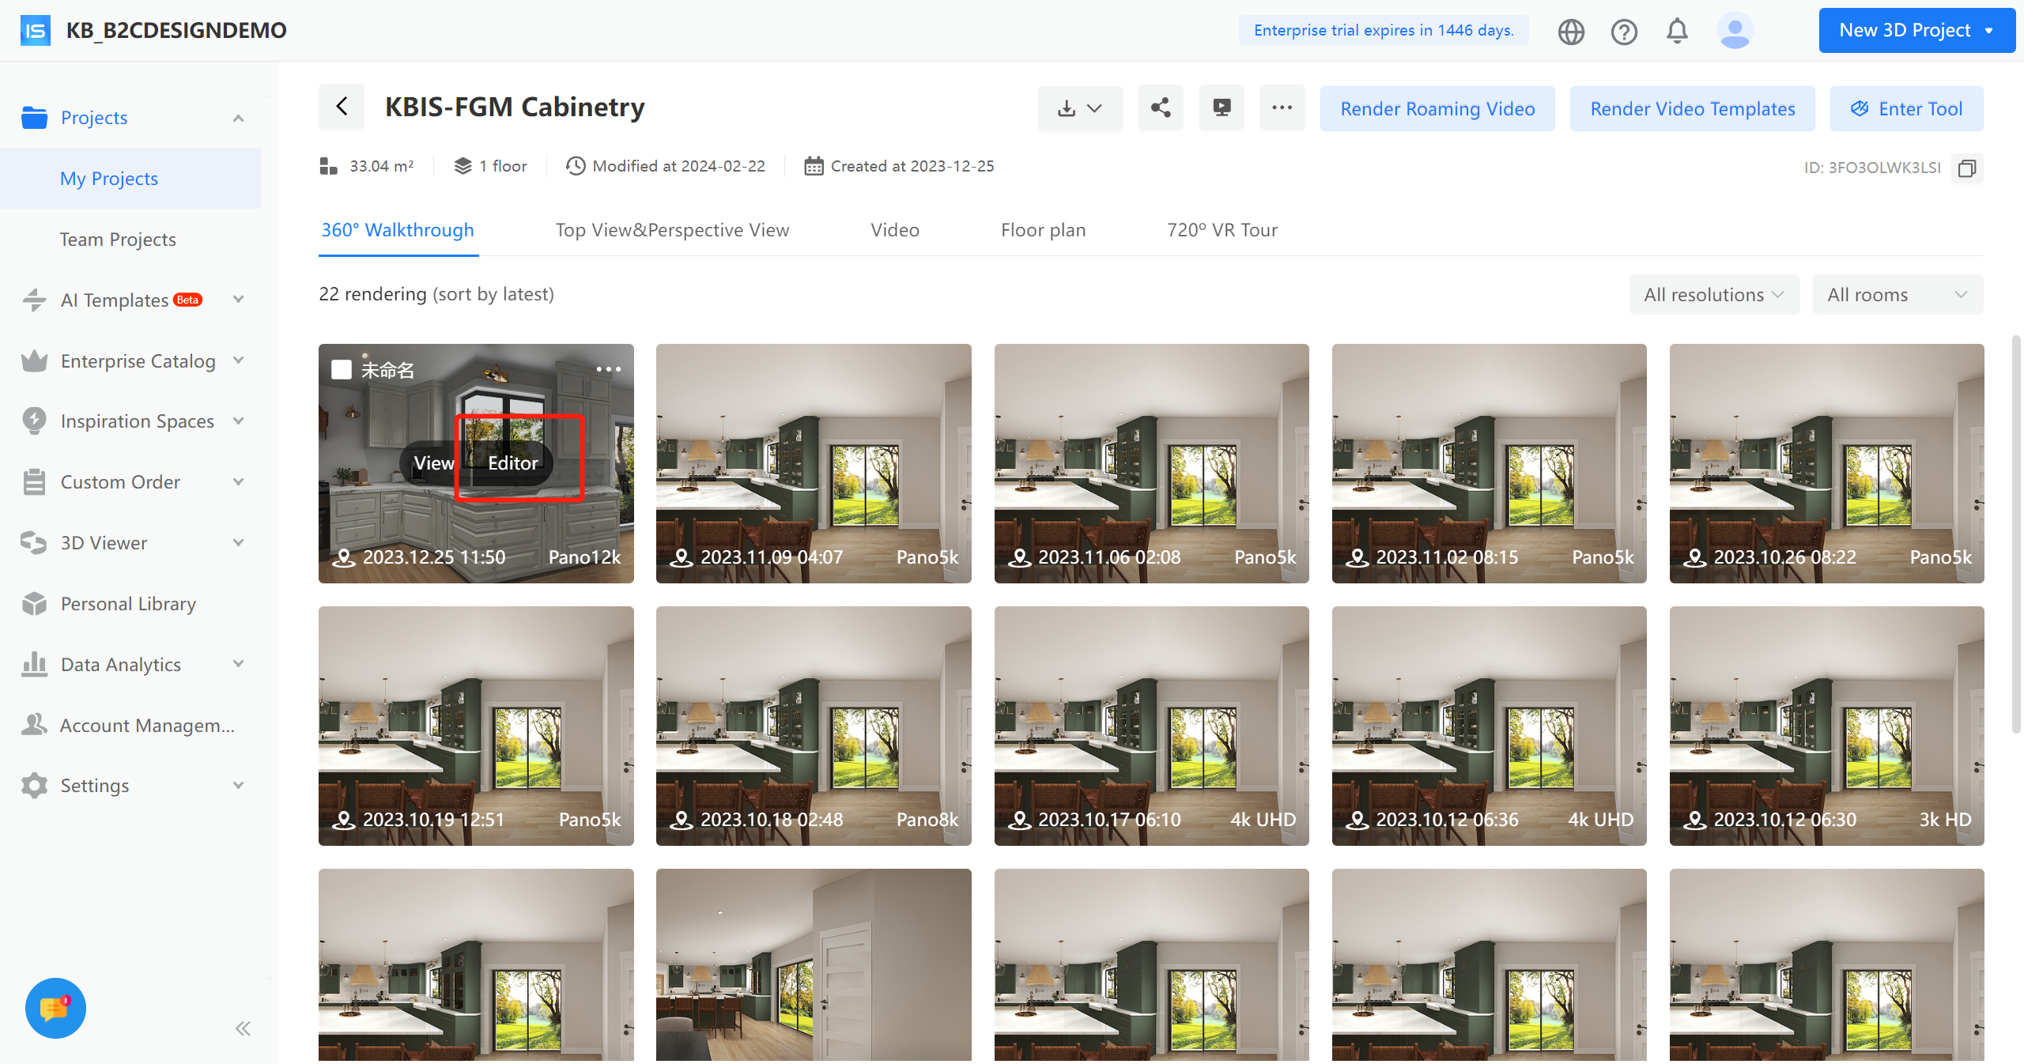Open the notifications bell

[1677, 31]
